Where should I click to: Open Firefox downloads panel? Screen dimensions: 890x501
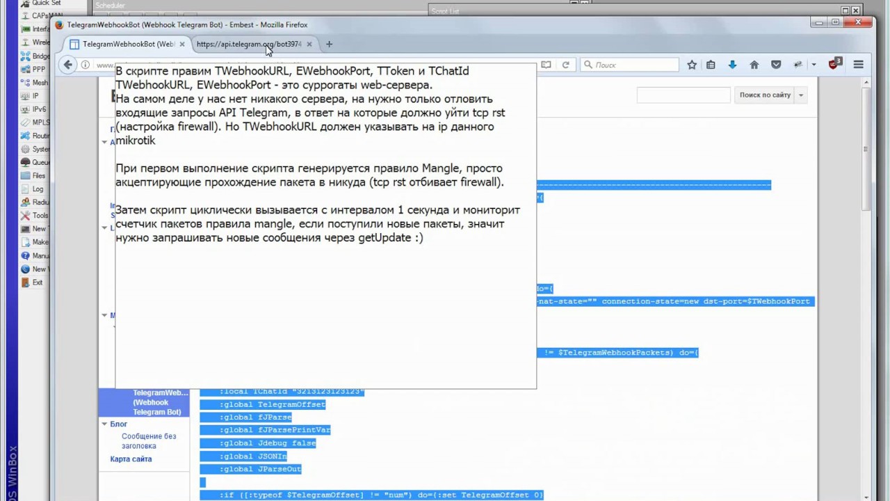[x=732, y=65]
